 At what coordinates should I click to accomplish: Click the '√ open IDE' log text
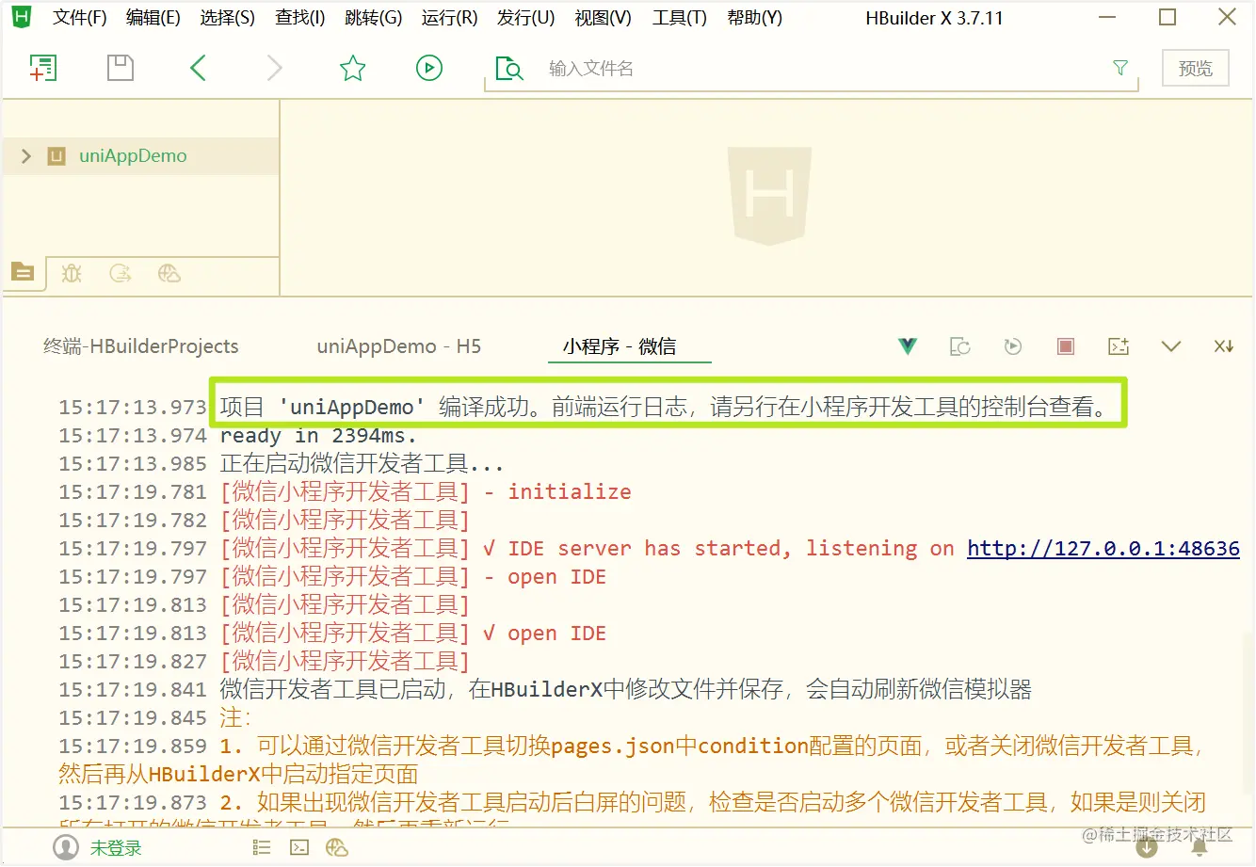[x=544, y=634]
